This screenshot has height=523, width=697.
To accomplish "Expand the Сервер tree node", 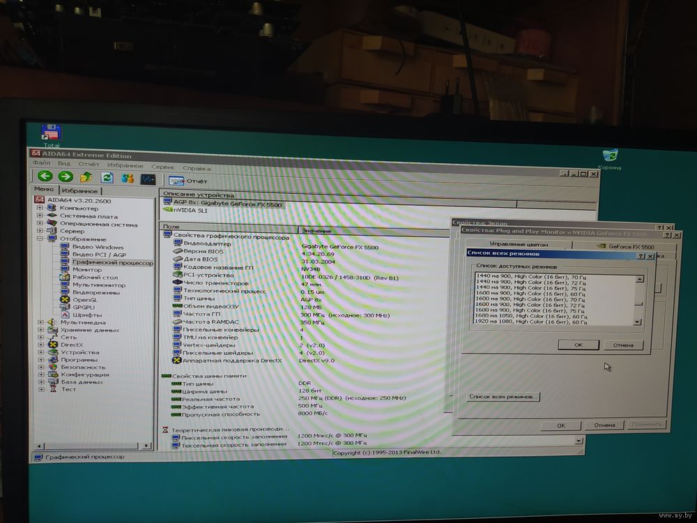I will tap(40, 231).
